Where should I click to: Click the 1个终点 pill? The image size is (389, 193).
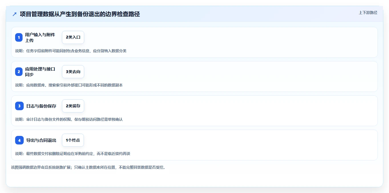pos(73,140)
